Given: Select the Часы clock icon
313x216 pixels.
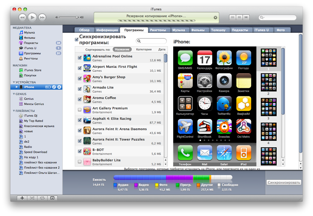Looking at the screenshot, I should (205, 104).
